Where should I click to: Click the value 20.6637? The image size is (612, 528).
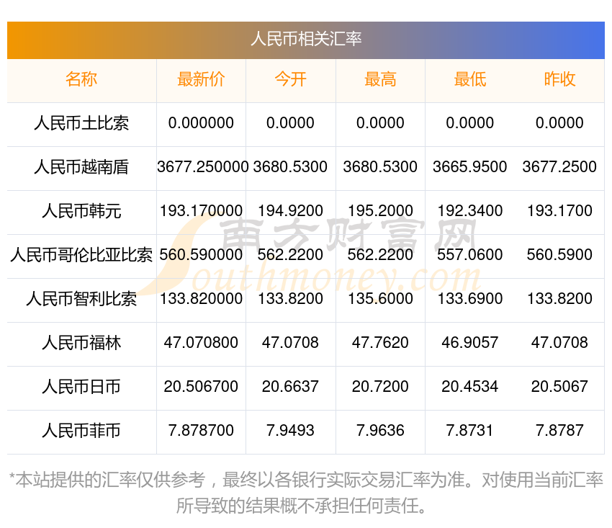pyautogui.click(x=290, y=387)
